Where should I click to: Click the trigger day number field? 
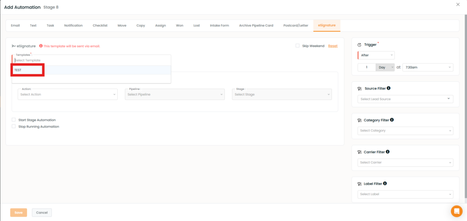367,67
